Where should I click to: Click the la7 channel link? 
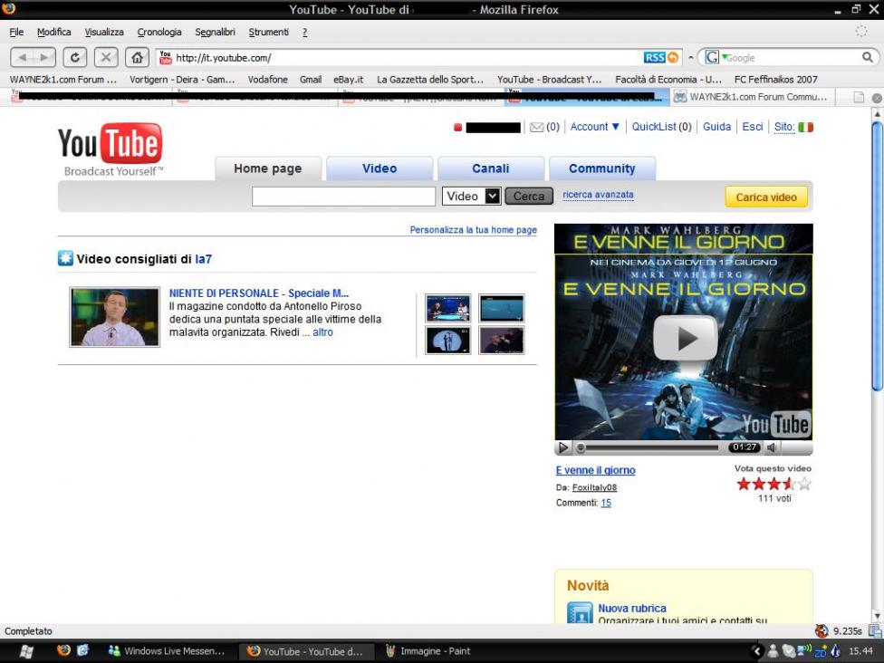pyautogui.click(x=204, y=259)
